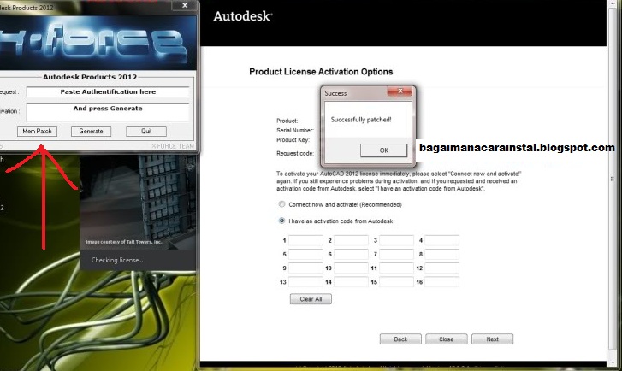Click the Autodesk Products 2012 group title

coord(90,77)
